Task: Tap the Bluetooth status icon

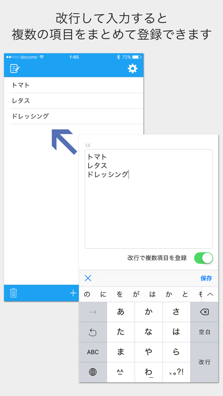Action: click(x=118, y=57)
